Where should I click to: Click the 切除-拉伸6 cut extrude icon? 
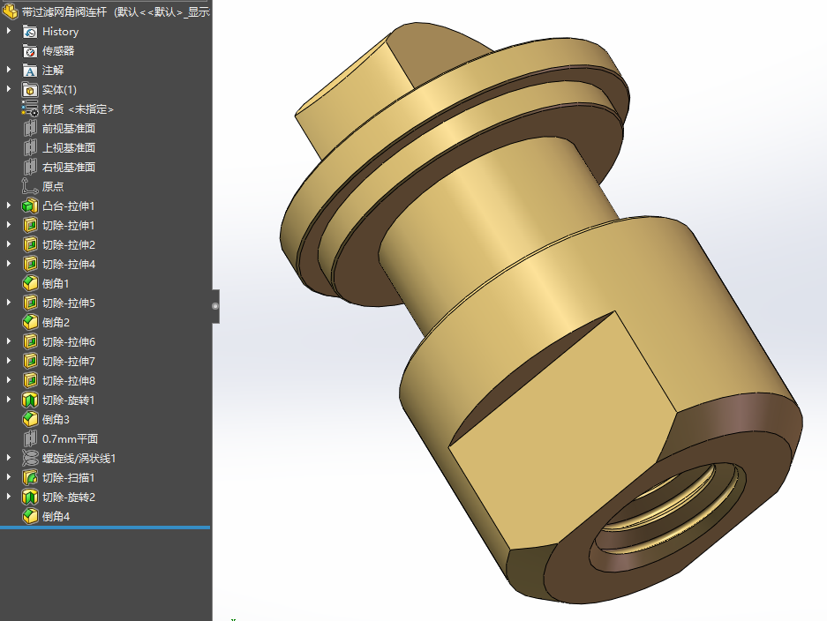[30, 342]
